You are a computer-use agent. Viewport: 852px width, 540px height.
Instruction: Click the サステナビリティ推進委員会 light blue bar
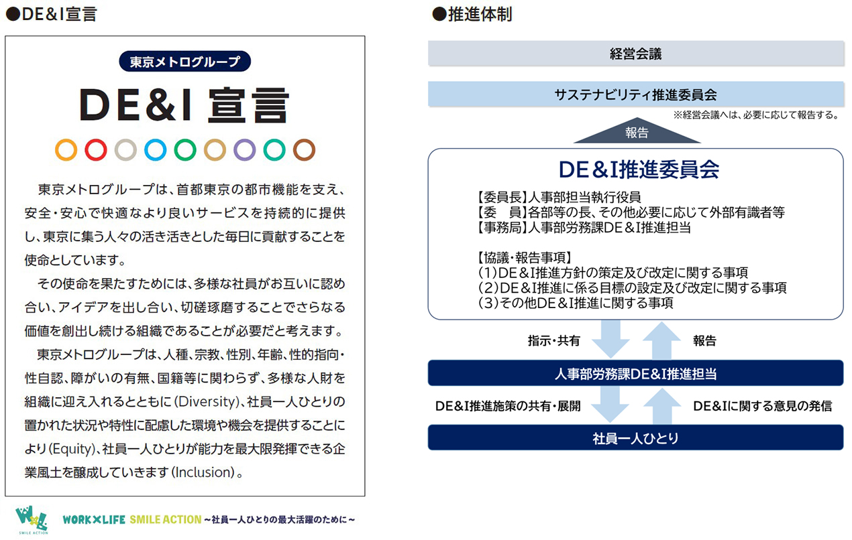[x=636, y=94]
